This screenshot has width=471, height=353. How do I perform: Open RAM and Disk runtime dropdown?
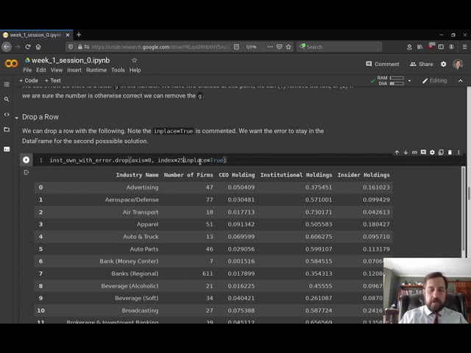409,81
